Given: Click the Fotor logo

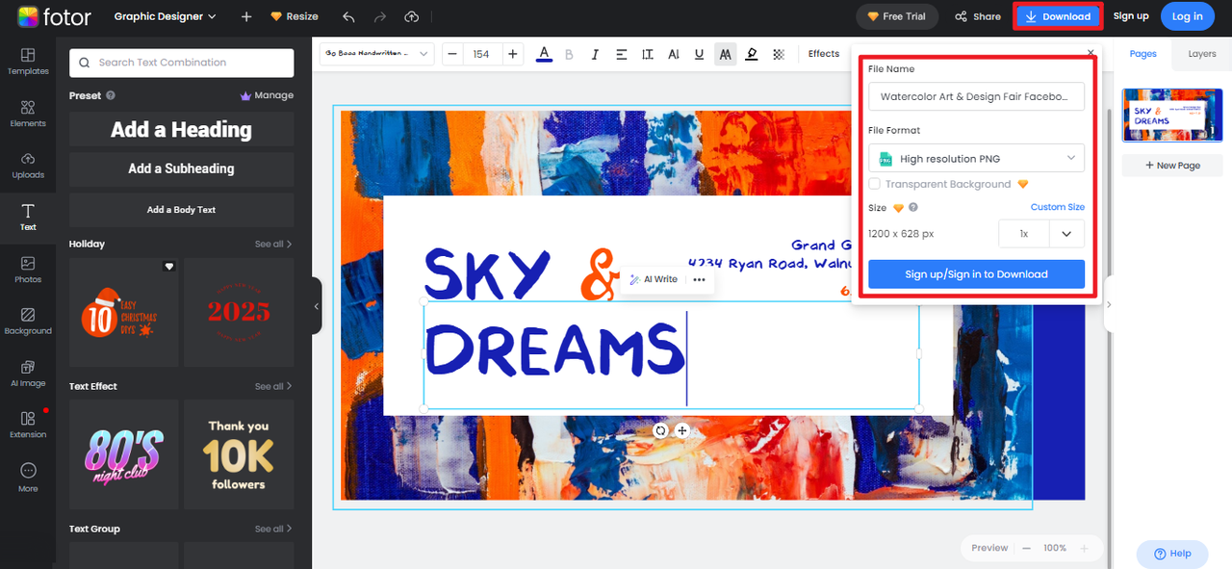Looking at the screenshot, I should 54,16.
